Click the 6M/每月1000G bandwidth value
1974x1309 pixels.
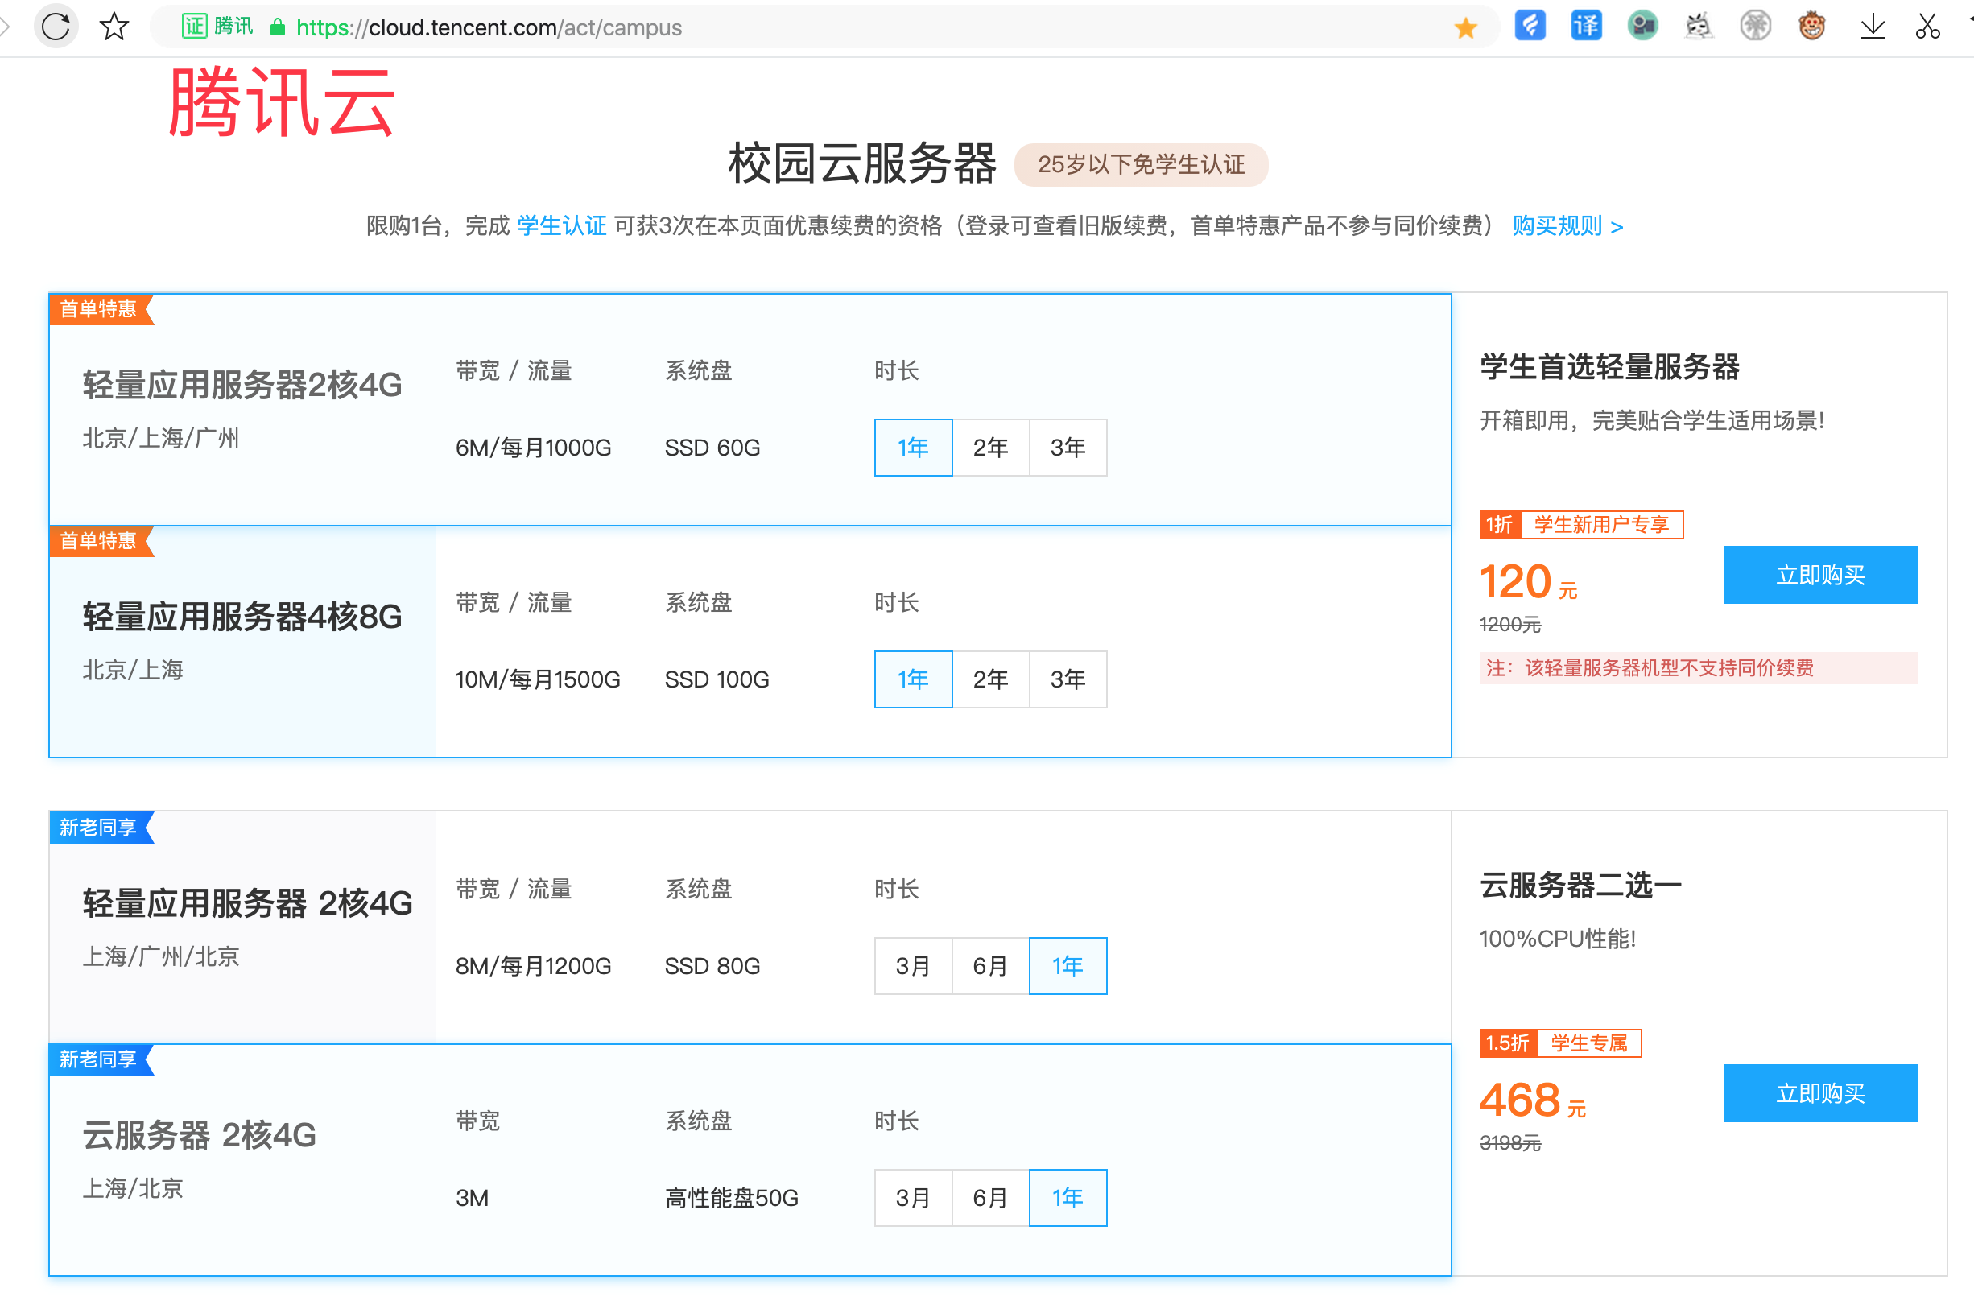click(x=534, y=448)
